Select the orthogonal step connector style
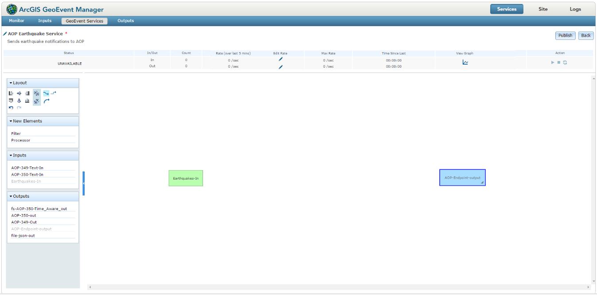This screenshot has height=295, width=597. pos(54,93)
